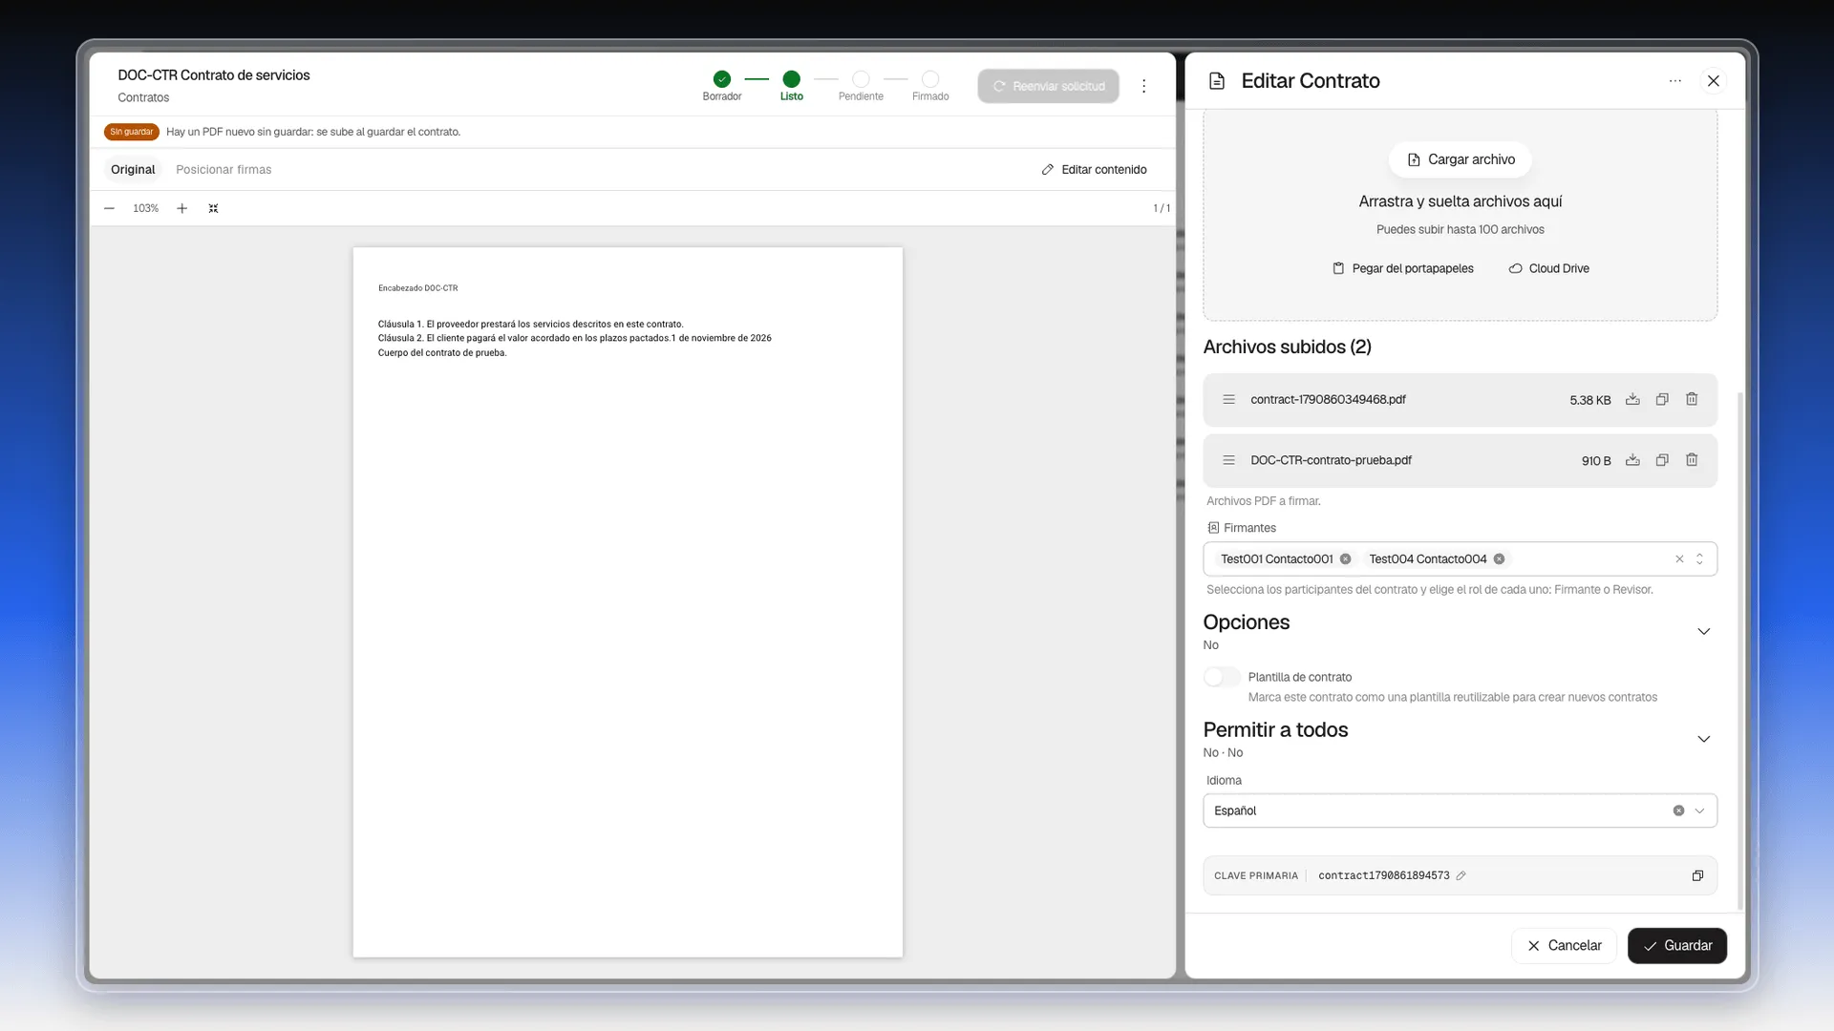Open the contract kebab menu
1834x1031 pixels.
point(1143,86)
